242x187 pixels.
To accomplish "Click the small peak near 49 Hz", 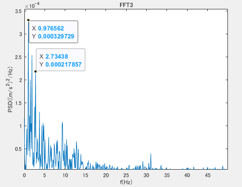I will [x=223, y=166].
